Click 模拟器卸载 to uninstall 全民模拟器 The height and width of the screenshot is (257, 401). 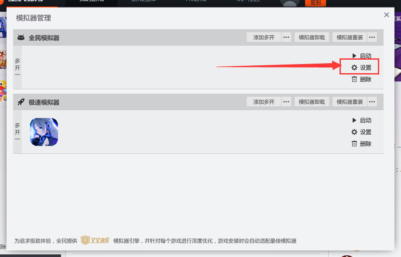(311, 37)
